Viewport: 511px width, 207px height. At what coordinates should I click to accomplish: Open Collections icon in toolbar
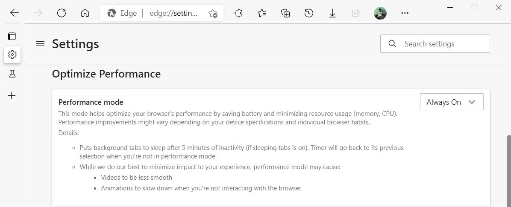285,13
